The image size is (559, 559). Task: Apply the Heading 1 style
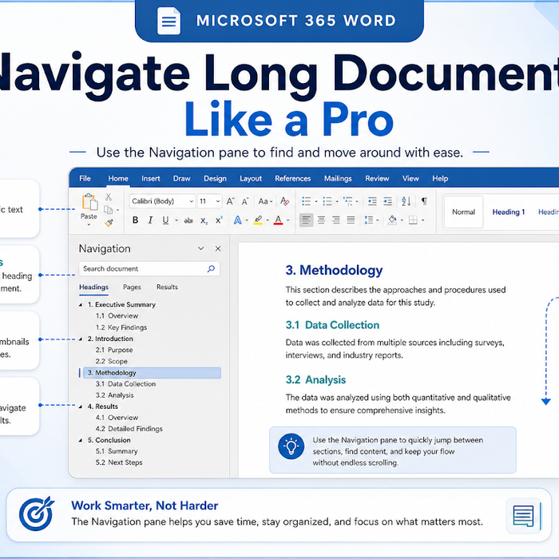point(509,212)
